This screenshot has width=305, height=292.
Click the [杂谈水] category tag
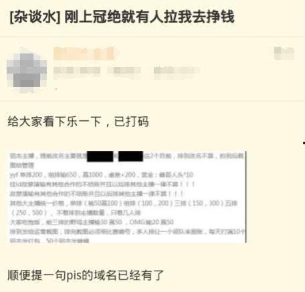coord(35,17)
